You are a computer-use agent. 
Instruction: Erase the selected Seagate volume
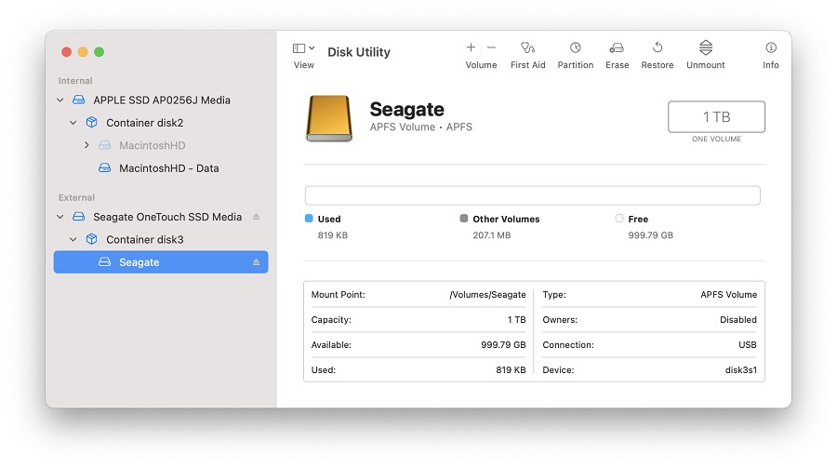[x=617, y=55]
